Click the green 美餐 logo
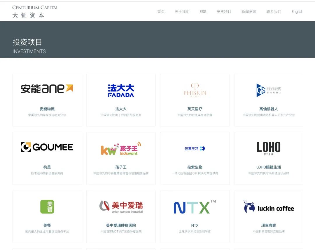The width and height of the screenshot is (315, 250). (x=47, y=206)
